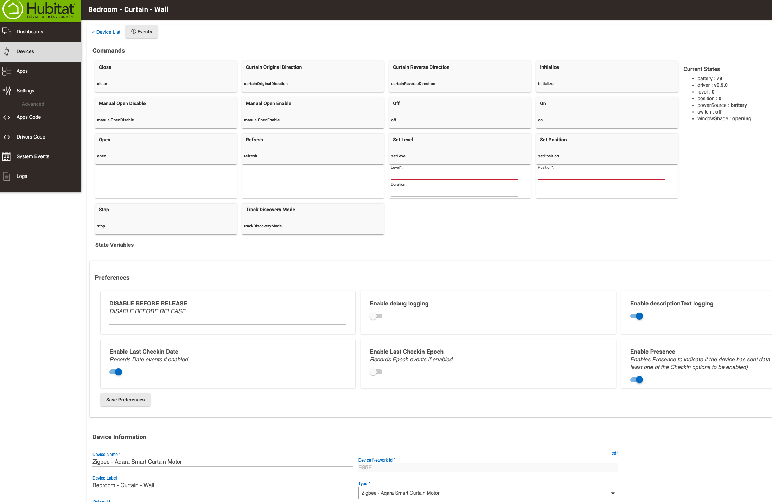Open Dashboards via its sidebar icon
This screenshot has width=772, height=502.
click(x=7, y=32)
